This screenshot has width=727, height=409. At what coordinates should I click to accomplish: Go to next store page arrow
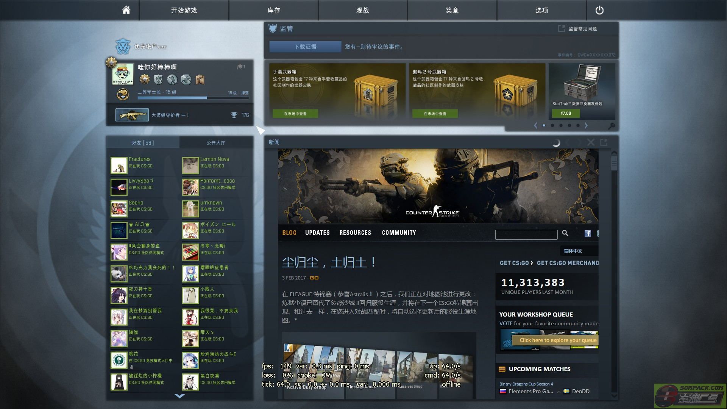[586, 125]
